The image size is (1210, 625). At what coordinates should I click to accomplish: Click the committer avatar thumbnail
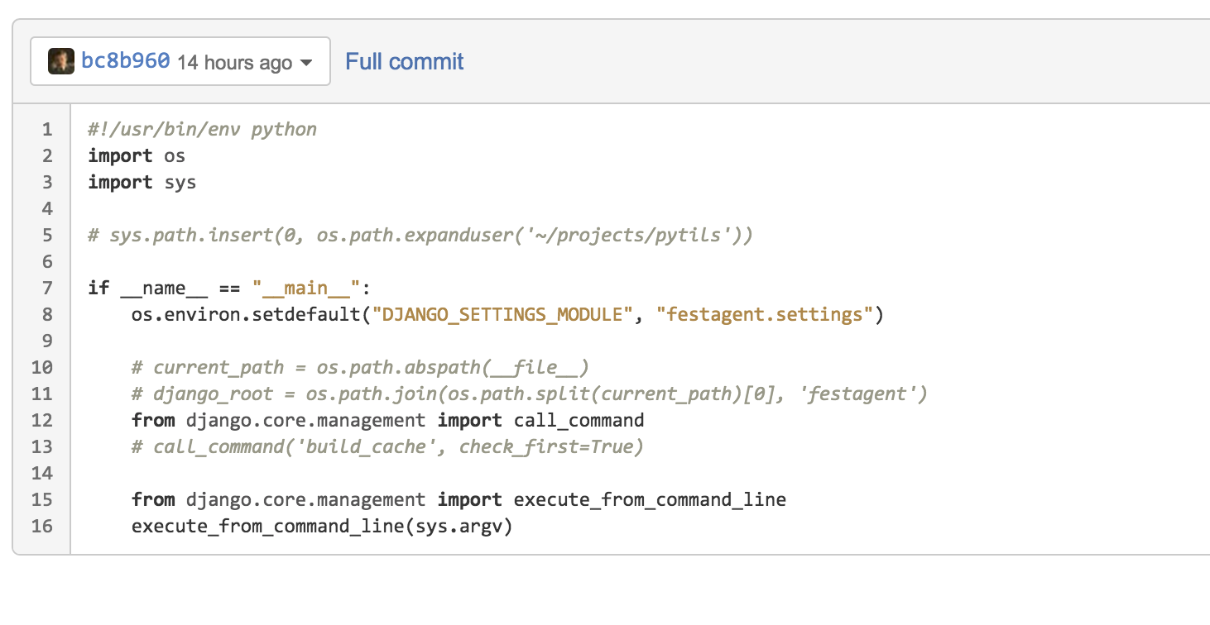(61, 61)
